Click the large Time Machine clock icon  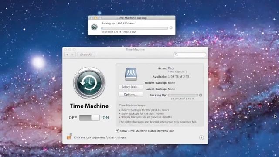tap(89, 83)
